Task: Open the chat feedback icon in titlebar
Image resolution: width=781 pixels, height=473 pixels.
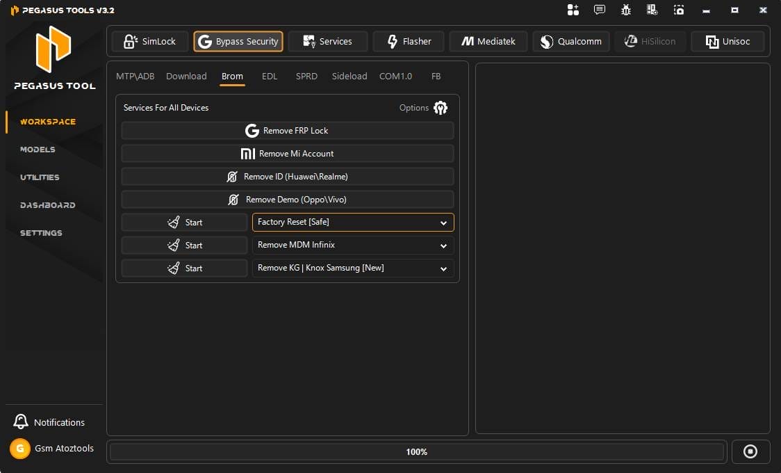Action: click(599, 10)
